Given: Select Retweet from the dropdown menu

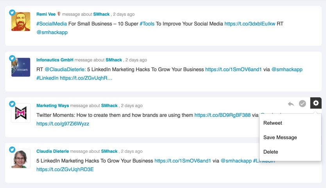Looking at the screenshot, I should point(272,123).
